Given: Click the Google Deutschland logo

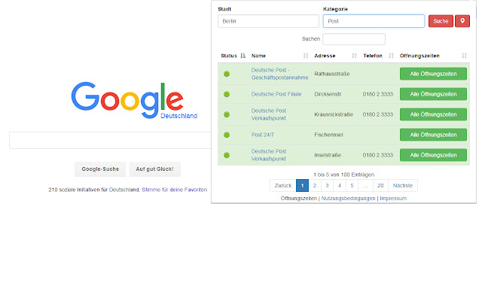Looking at the screenshot, I should [134, 100].
